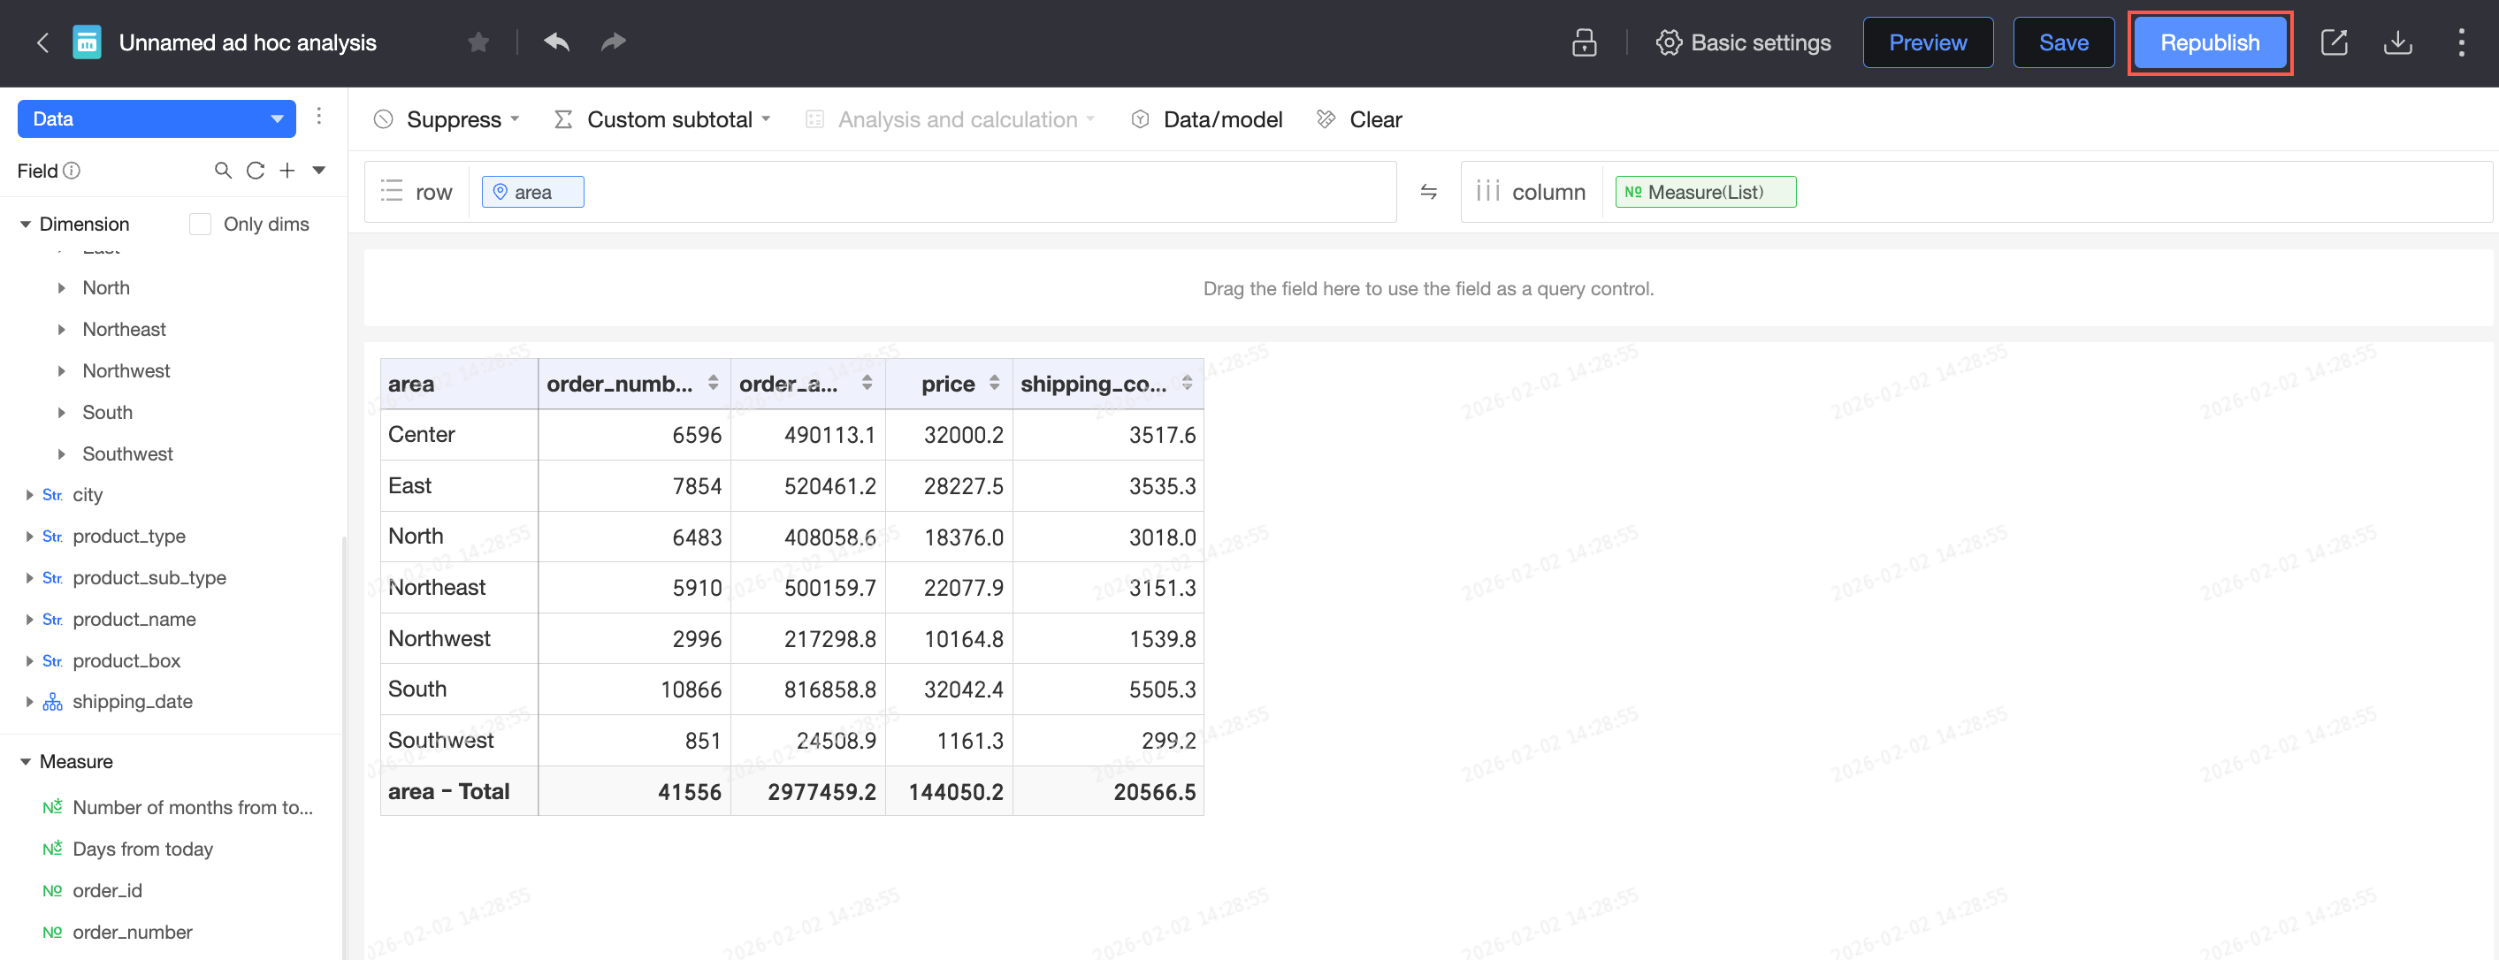Viewport: 2499px width, 960px height.
Task: Click the query control drop area
Action: click(1428, 288)
